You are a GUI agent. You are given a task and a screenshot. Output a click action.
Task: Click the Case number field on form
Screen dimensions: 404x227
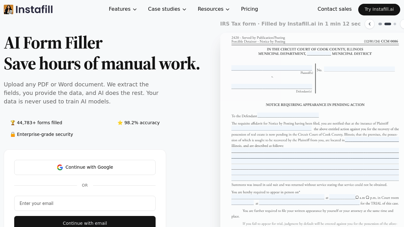(359, 69)
